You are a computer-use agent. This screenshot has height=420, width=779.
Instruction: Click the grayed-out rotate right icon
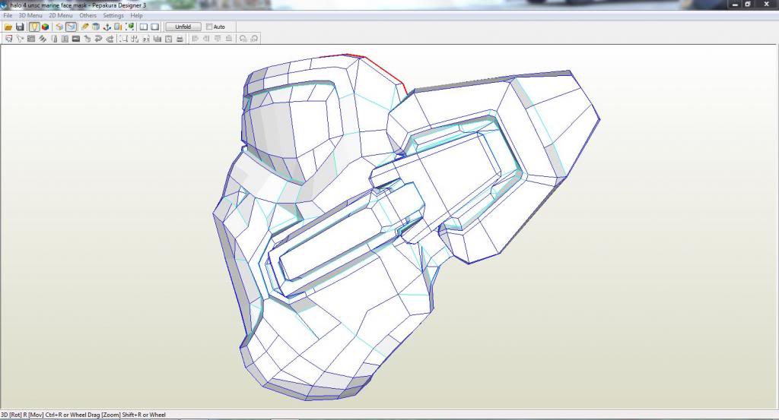[254, 39]
